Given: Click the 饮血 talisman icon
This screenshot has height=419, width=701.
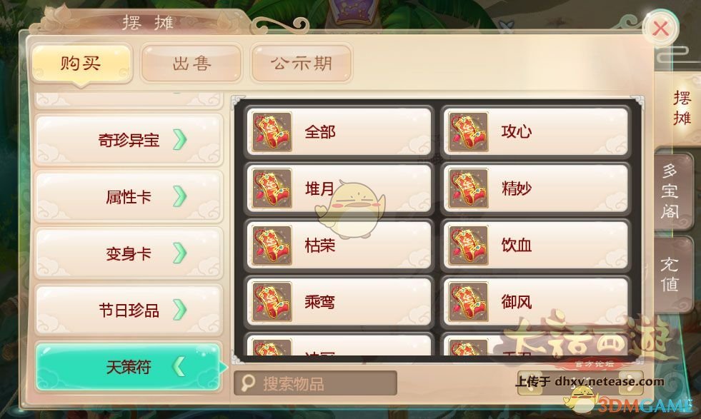Looking at the screenshot, I should point(468,246).
